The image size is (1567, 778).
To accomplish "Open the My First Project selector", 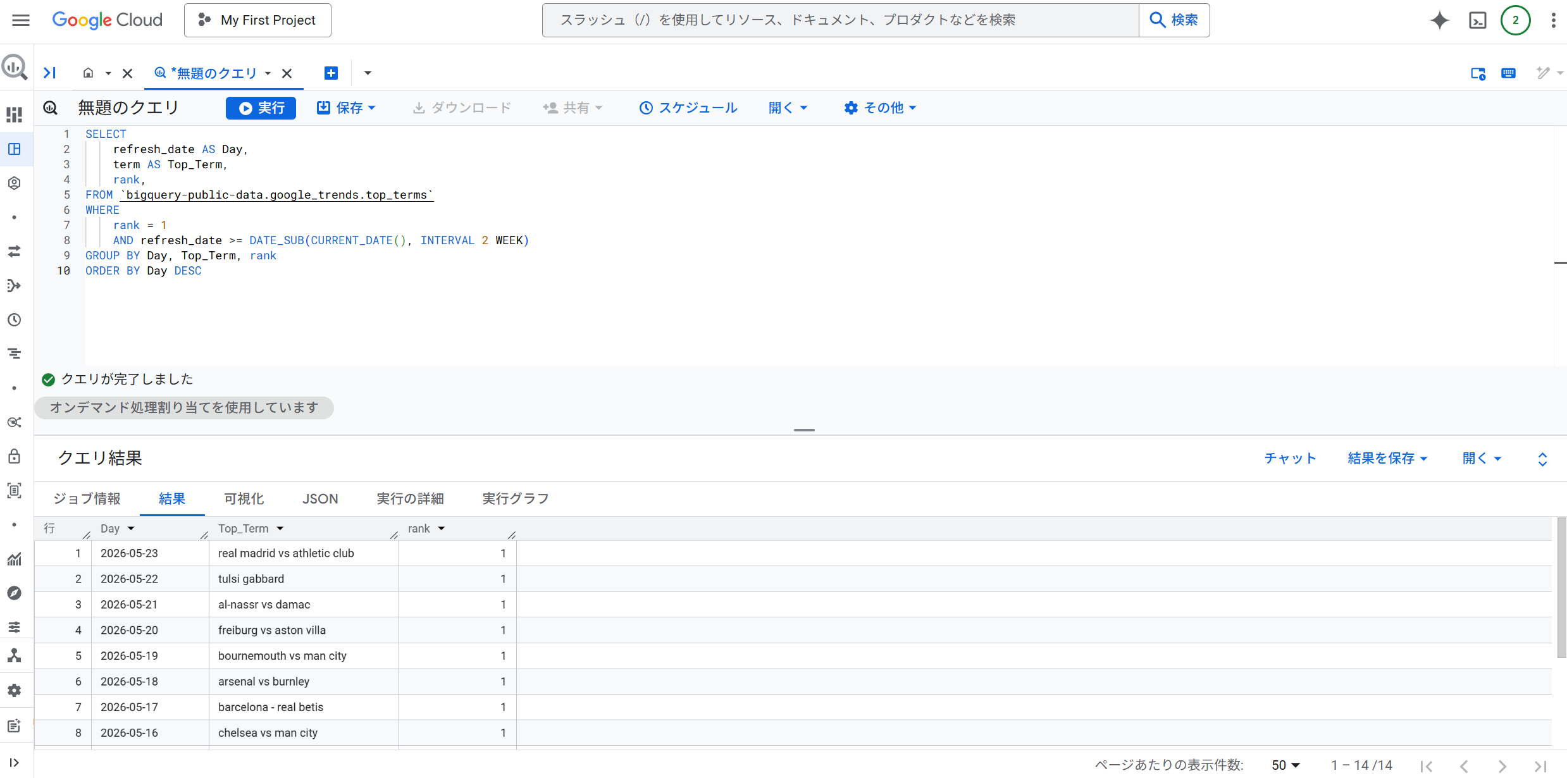I will (257, 20).
